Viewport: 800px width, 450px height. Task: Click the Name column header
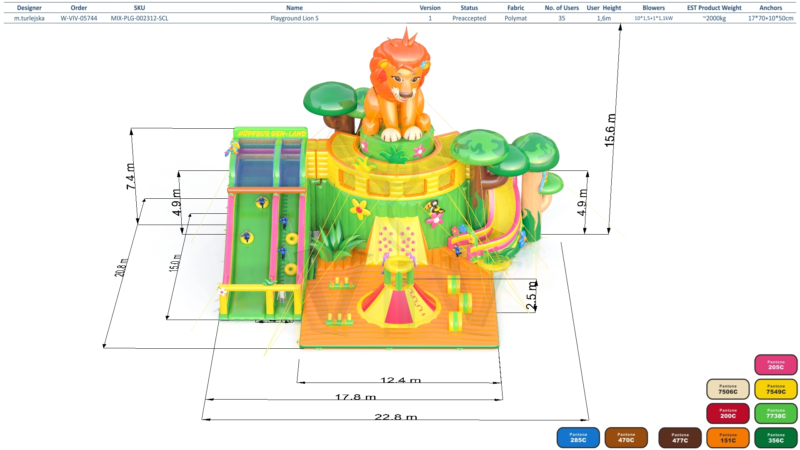click(x=295, y=8)
